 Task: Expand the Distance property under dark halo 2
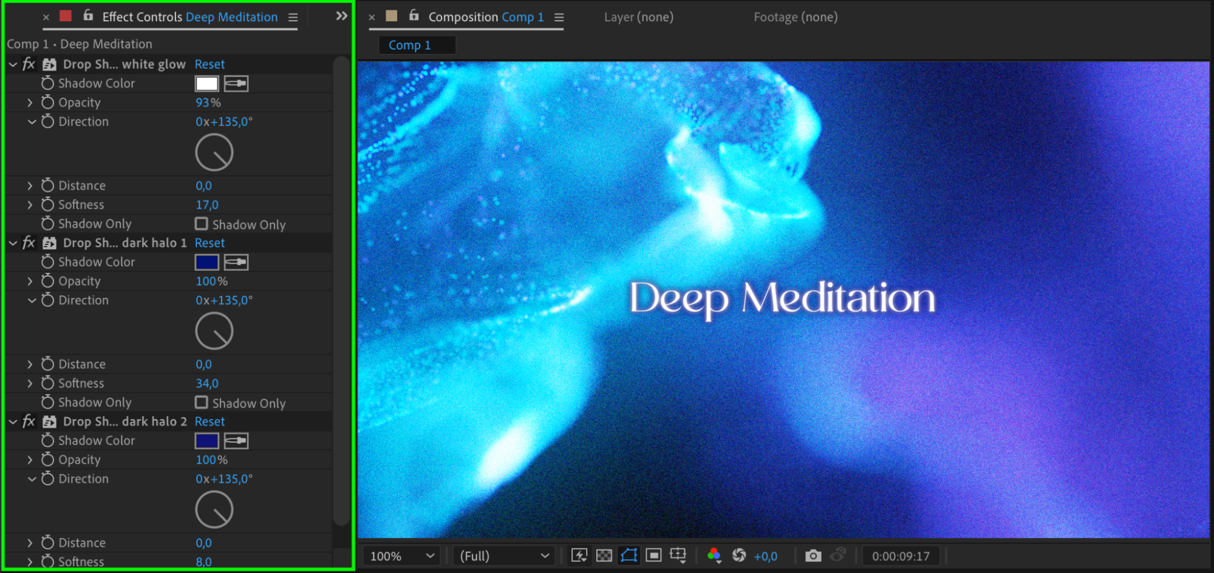[x=30, y=543]
